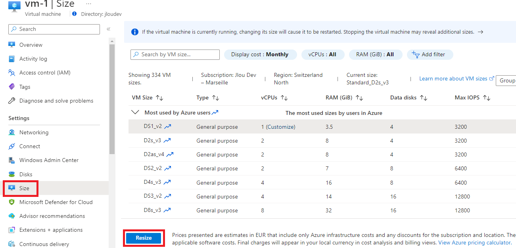516x248 pixels.
Task: Sort by vCPUs column
Action: (x=274, y=97)
